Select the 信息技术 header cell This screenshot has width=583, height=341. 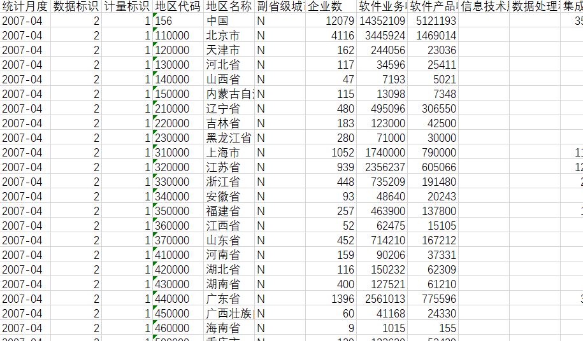[x=484, y=6]
